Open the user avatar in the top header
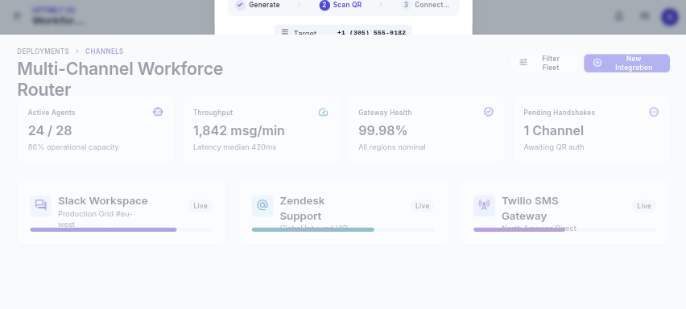 (670, 17)
